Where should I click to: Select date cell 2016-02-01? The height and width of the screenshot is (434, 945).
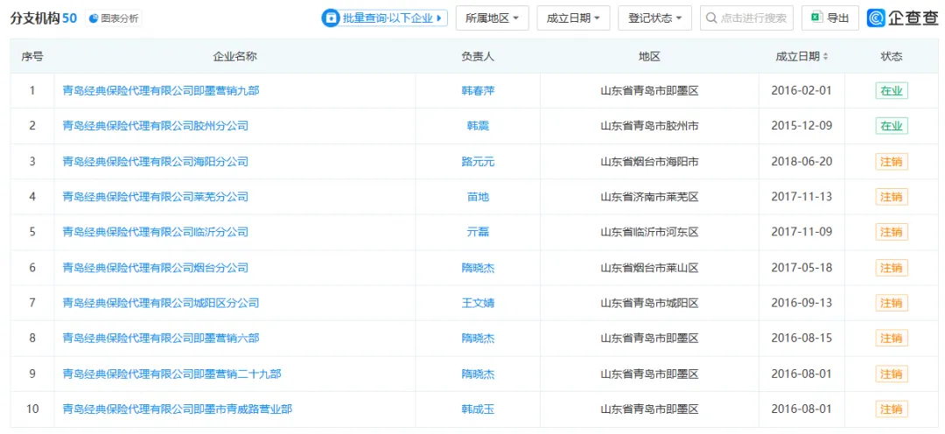point(801,91)
